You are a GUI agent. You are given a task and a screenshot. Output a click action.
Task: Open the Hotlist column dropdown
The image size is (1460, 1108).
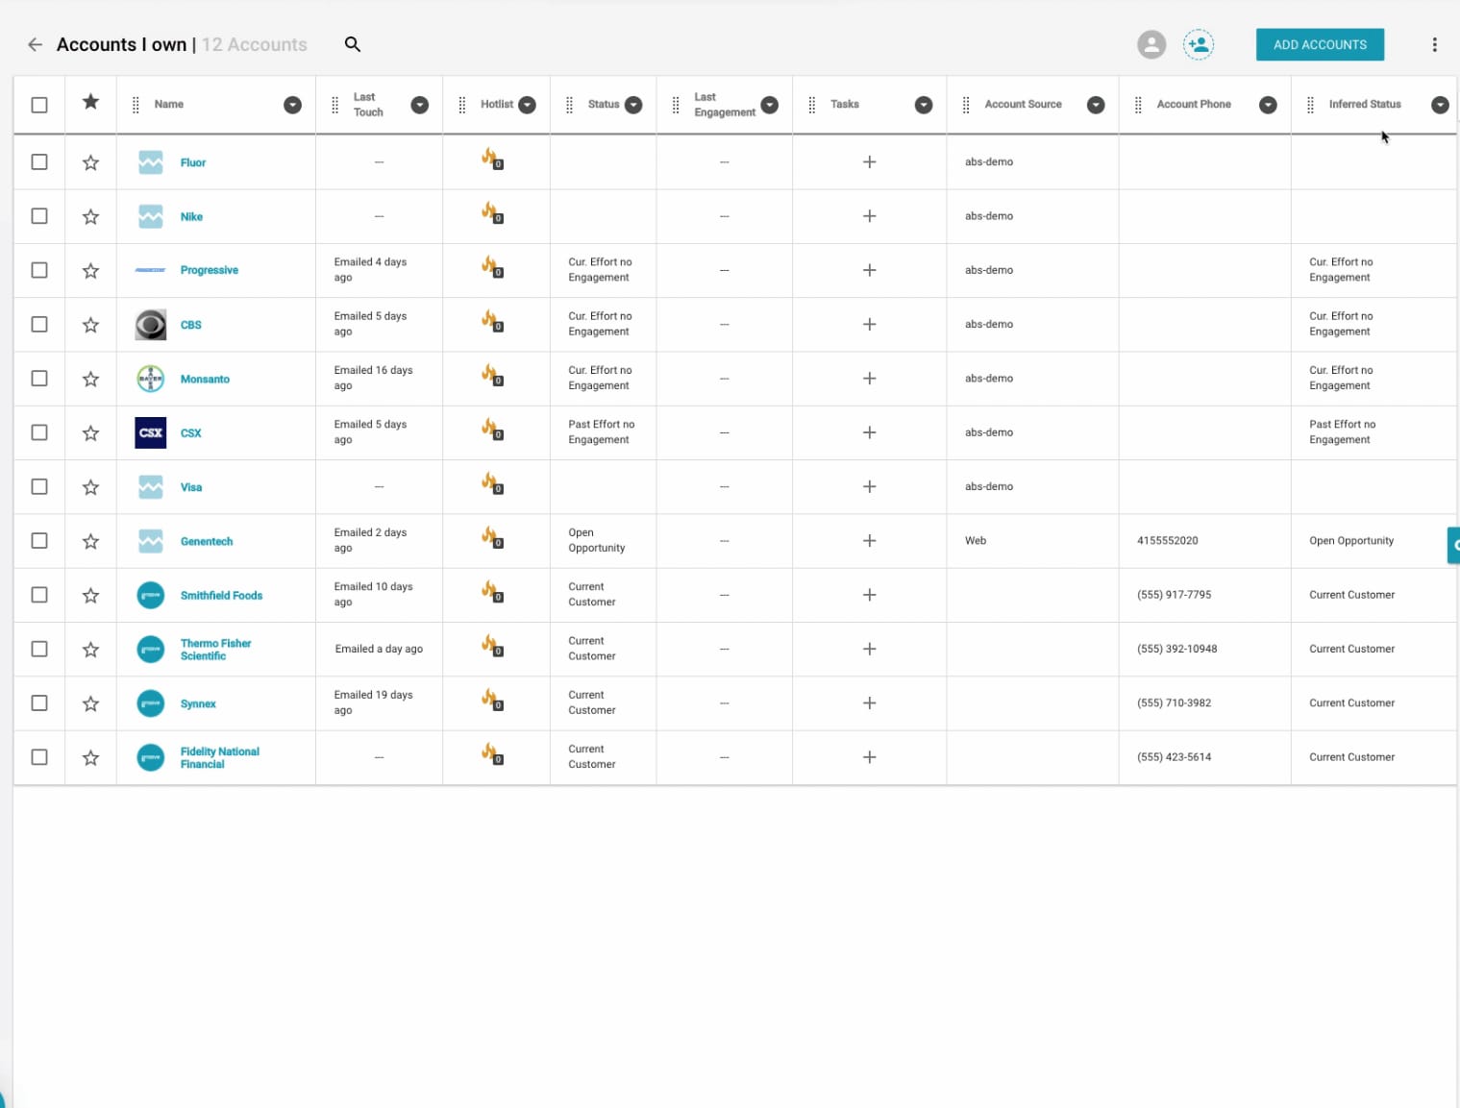tap(528, 105)
